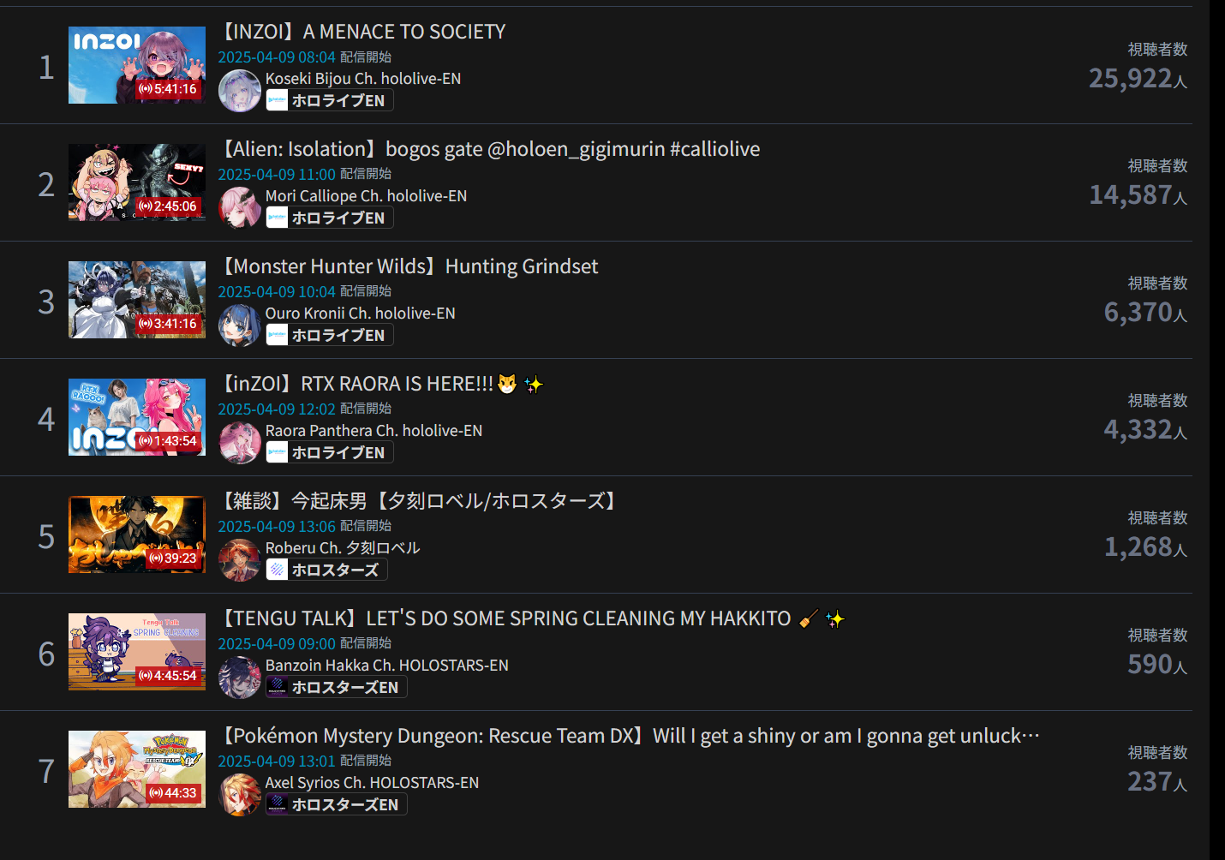Click Ouro Kronii channel avatar icon
The height and width of the screenshot is (860, 1225).
click(240, 325)
